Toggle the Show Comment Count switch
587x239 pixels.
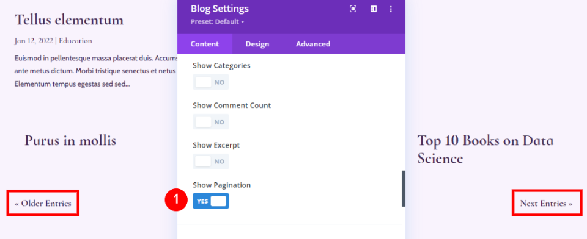tap(211, 122)
